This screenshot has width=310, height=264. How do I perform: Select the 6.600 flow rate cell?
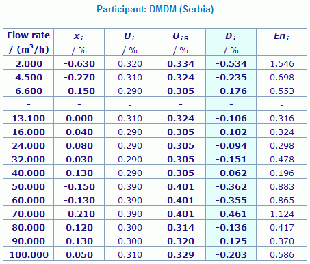coord(29,91)
